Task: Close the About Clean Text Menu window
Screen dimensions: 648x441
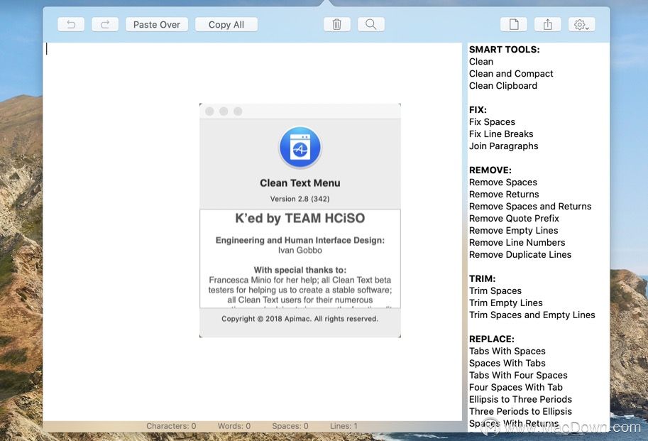Action: (x=209, y=111)
